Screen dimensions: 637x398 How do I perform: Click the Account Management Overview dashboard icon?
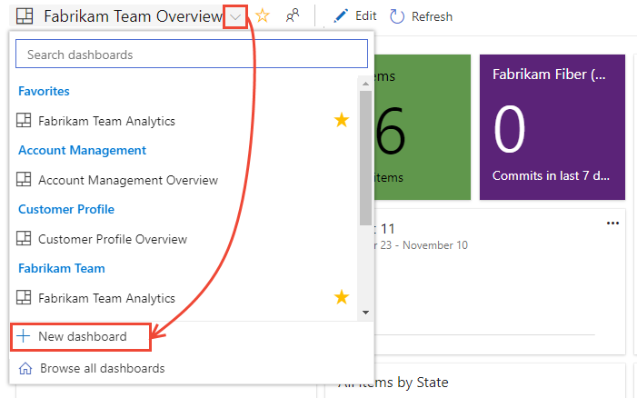(24, 180)
